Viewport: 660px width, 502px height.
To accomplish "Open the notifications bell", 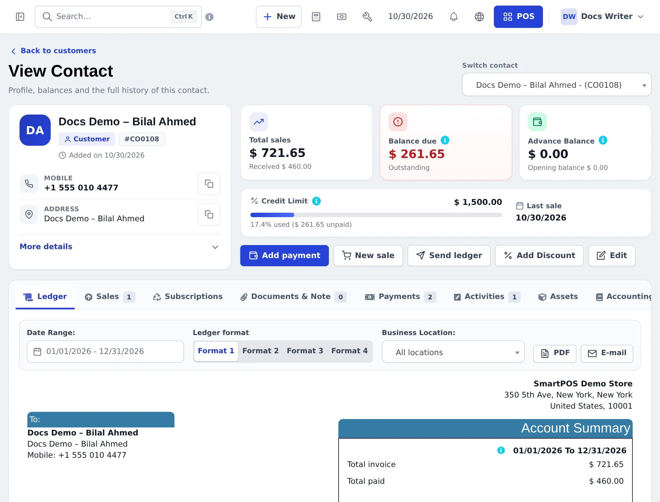I will (x=454, y=17).
